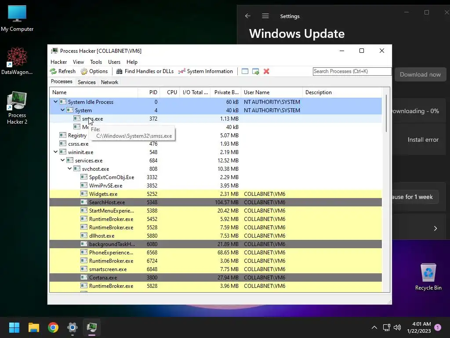Open the Hacker menu
This screenshot has width=450, height=338.
[x=58, y=62]
